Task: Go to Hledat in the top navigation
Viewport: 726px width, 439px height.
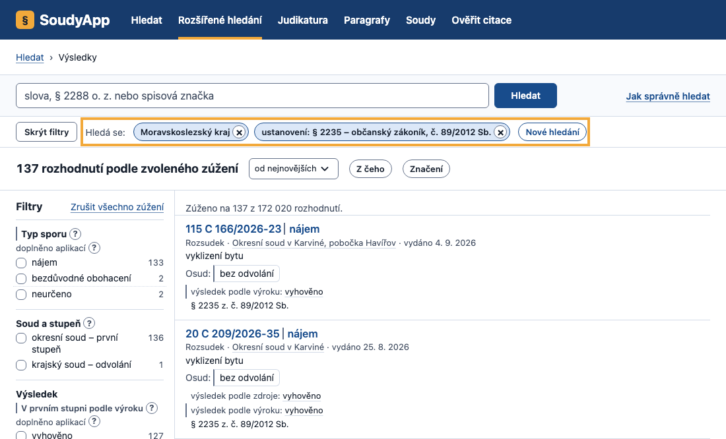Action: 147,20
